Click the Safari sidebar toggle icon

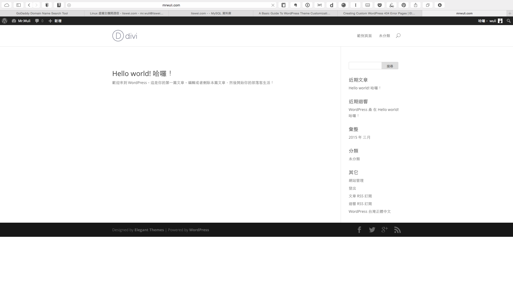point(18,5)
